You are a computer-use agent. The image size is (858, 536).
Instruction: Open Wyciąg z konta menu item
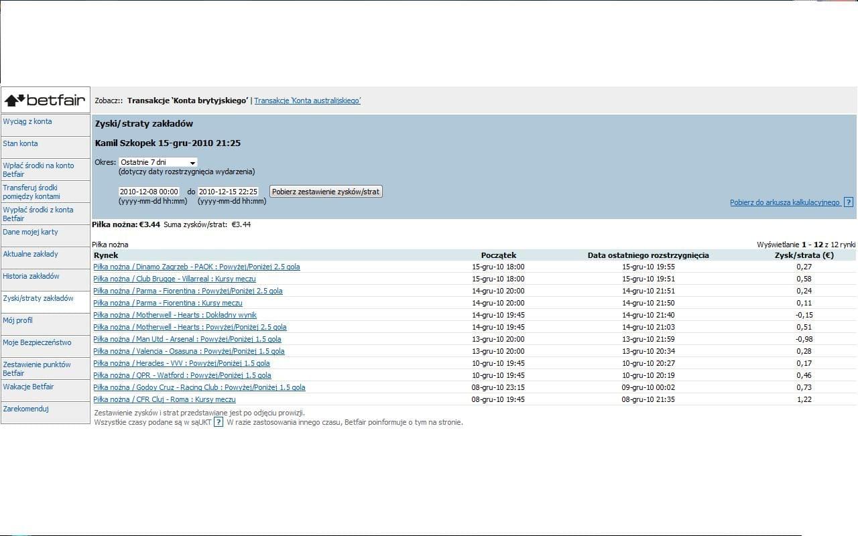pos(27,121)
